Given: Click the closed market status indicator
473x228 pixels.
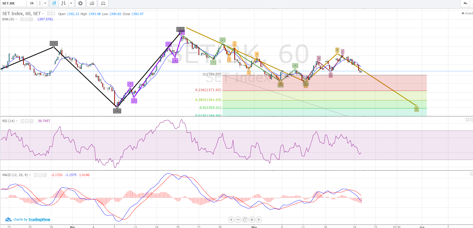Looking at the screenshot, I should pyautogui.click(x=467, y=13).
